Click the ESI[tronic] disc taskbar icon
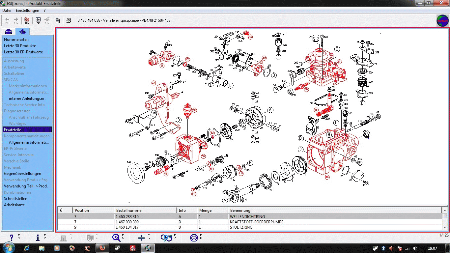Viewport: 450px width, 253px height. [x=148, y=248]
